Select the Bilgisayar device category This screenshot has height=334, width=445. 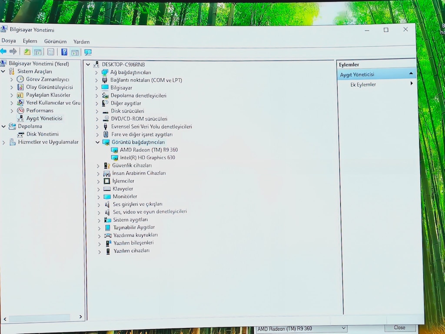point(121,88)
